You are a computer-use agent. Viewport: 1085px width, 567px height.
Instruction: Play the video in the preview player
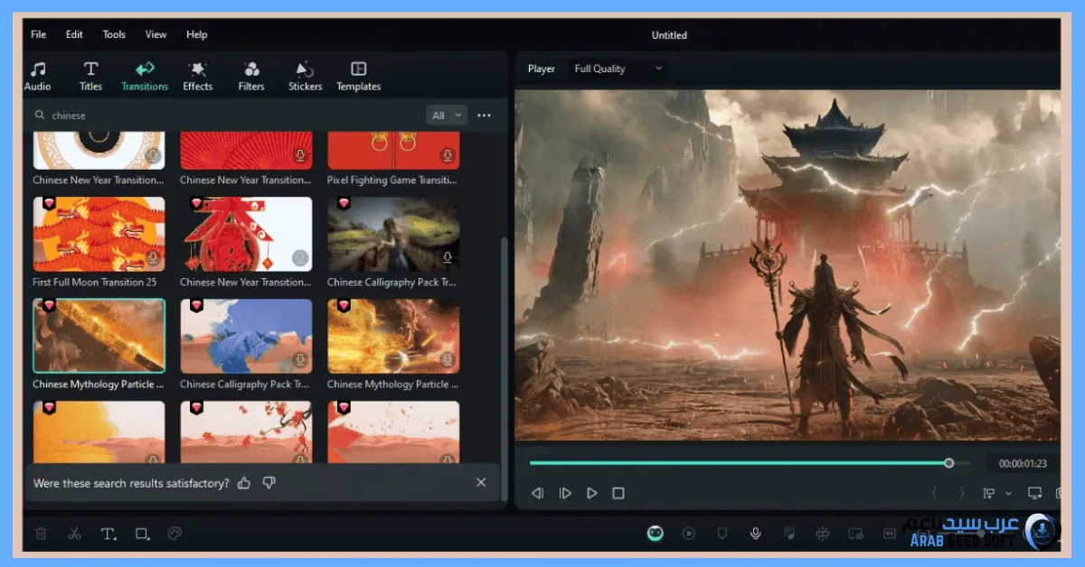pyautogui.click(x=592, y=493)
